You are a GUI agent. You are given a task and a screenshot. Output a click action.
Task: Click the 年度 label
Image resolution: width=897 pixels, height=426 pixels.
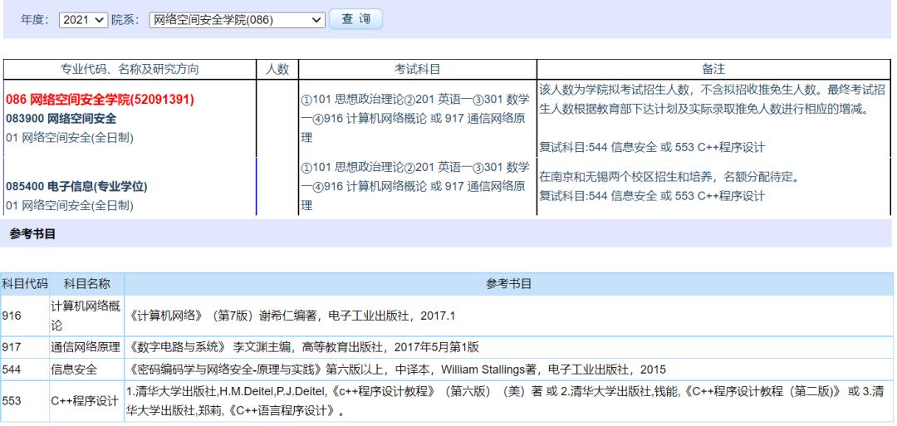pos(36,19)
